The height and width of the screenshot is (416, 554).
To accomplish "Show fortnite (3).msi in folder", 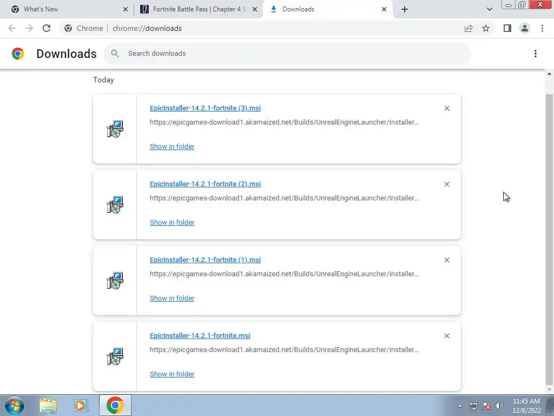I will 172,146.
